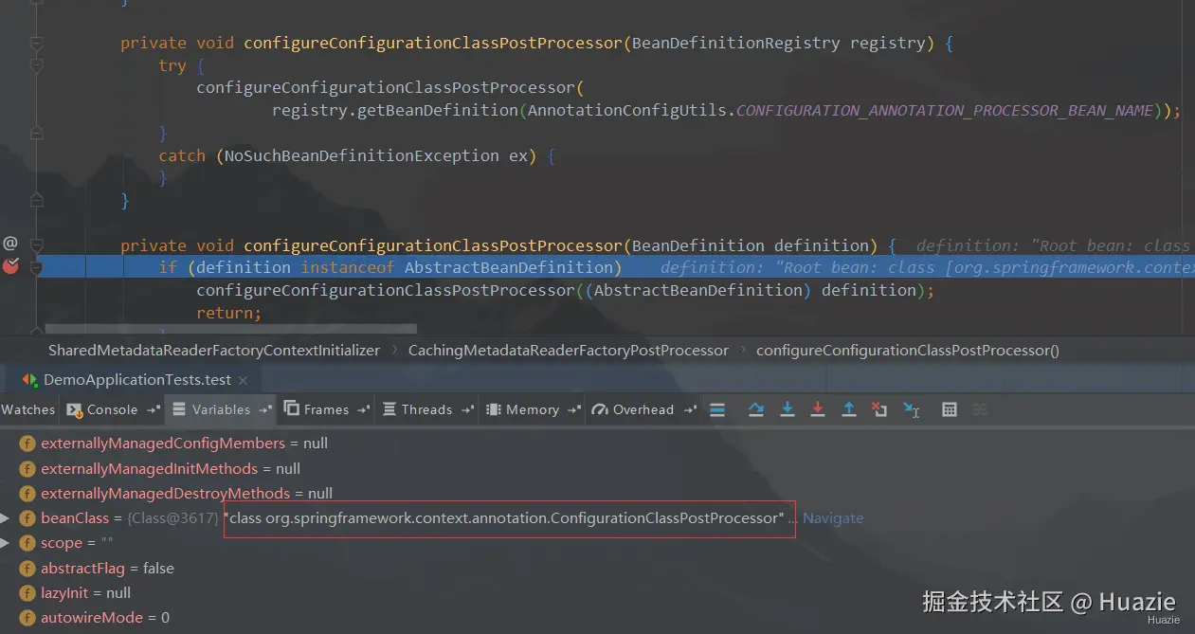Click the field icon beside externallyManagedConfigMembers
Viewport: 1195px width, 634px height.
(x=27, y=444)
